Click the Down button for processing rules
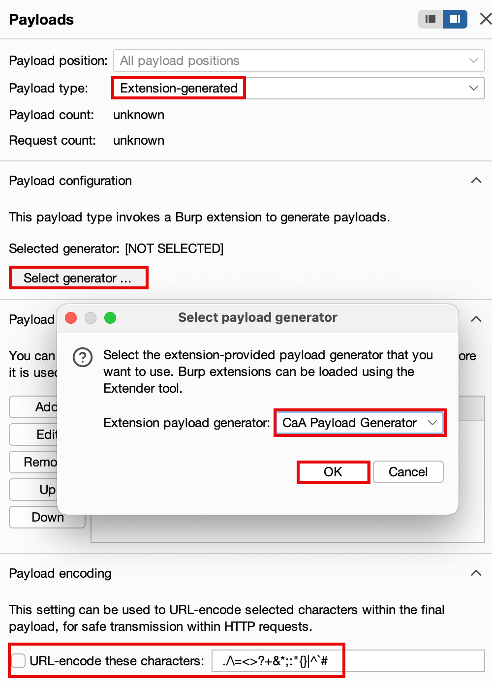Viewport: 492px width, 681px height. click(x=47, y=517)
